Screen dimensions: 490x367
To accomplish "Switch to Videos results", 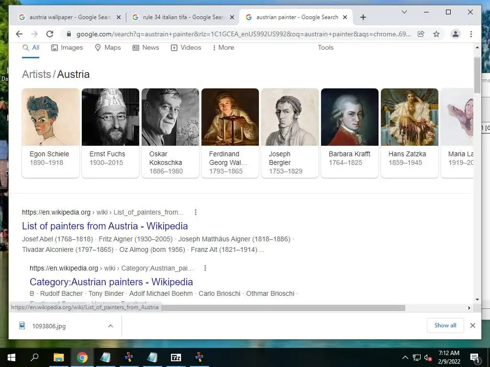I will pos(186,48).
